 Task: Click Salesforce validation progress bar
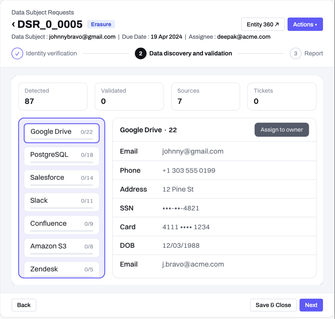coord(62,185)
